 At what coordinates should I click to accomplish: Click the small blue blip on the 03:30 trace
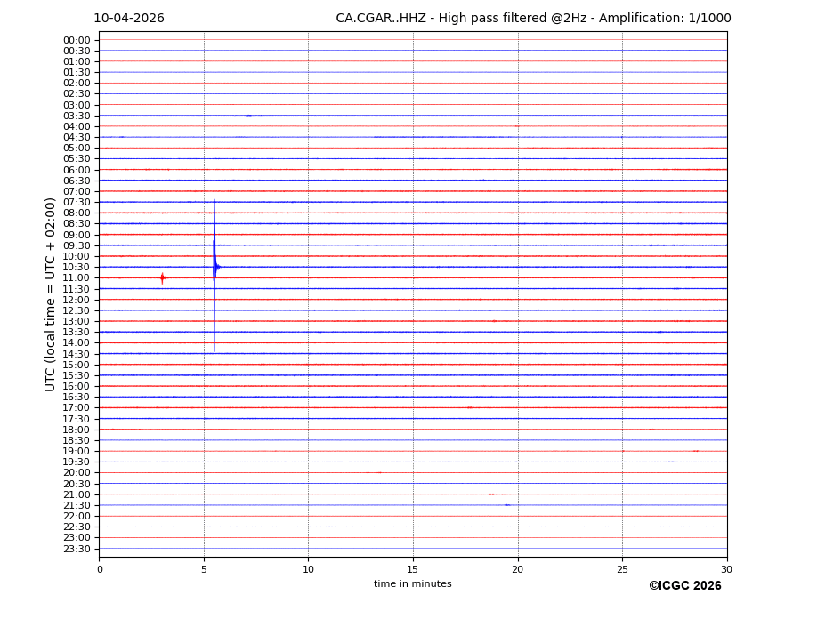coord(249,116)
